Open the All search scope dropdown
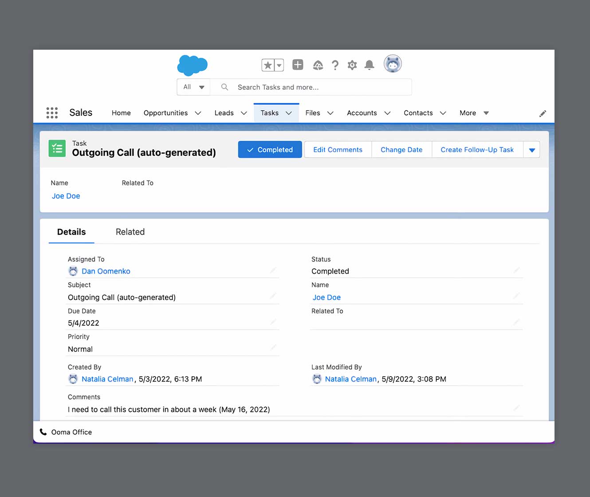Image resolution: width=590 pixels, height=497 pixels. tap(194, 87)
